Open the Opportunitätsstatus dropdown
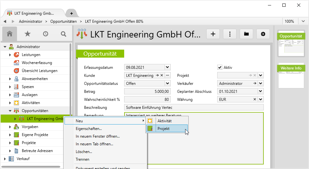 pyautogui.click(x=167, y=84)
